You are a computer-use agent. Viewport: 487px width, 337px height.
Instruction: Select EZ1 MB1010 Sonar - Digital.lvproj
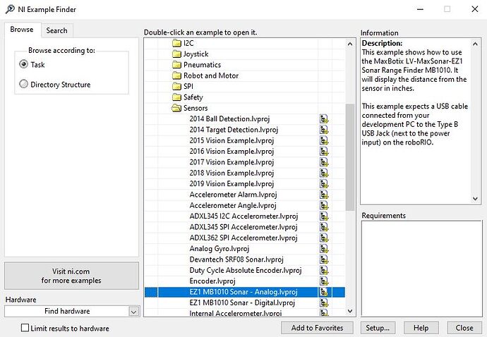(x=242, y=302)
